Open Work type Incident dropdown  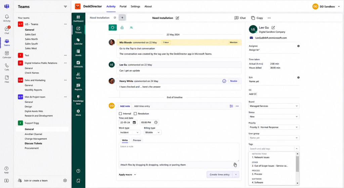129,133
